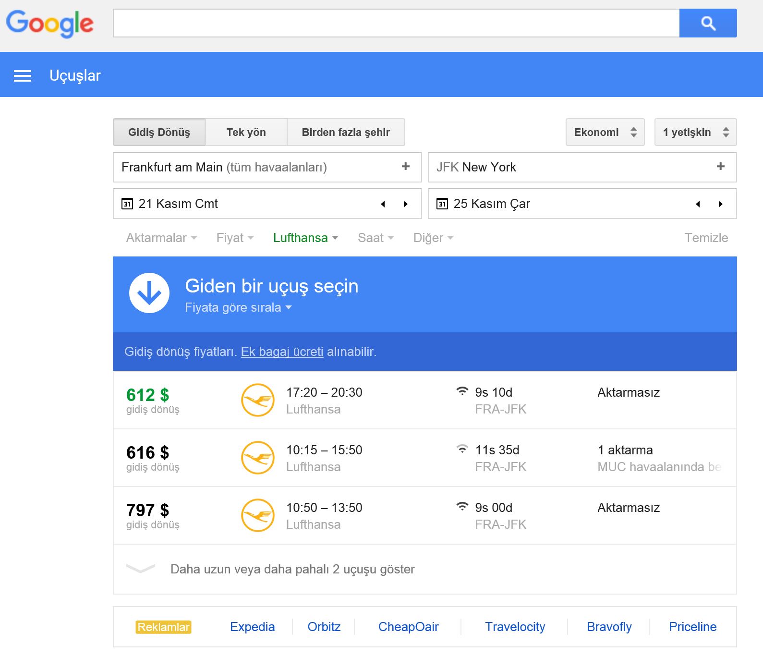Click MUC havaalanında layover text
This screenshot has height=657, width=763.
659,467
